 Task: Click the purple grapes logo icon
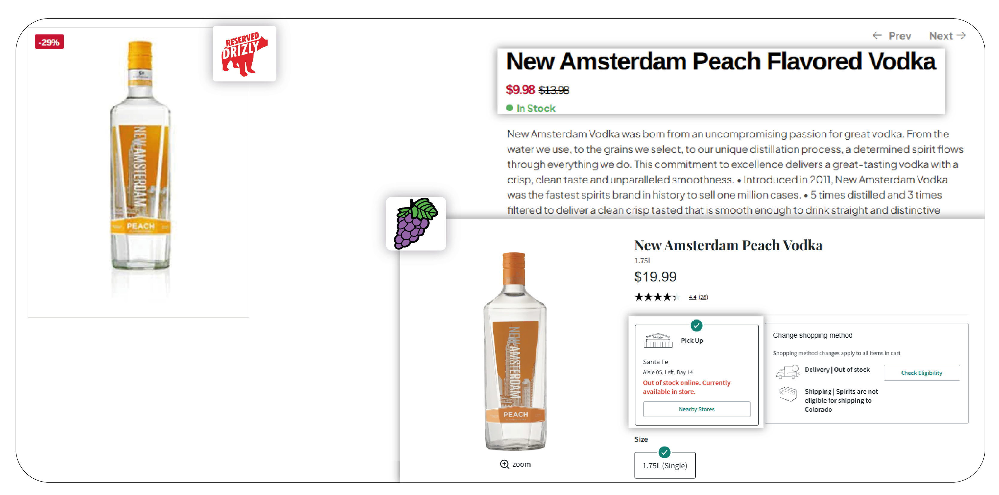[x=416, y=223]
